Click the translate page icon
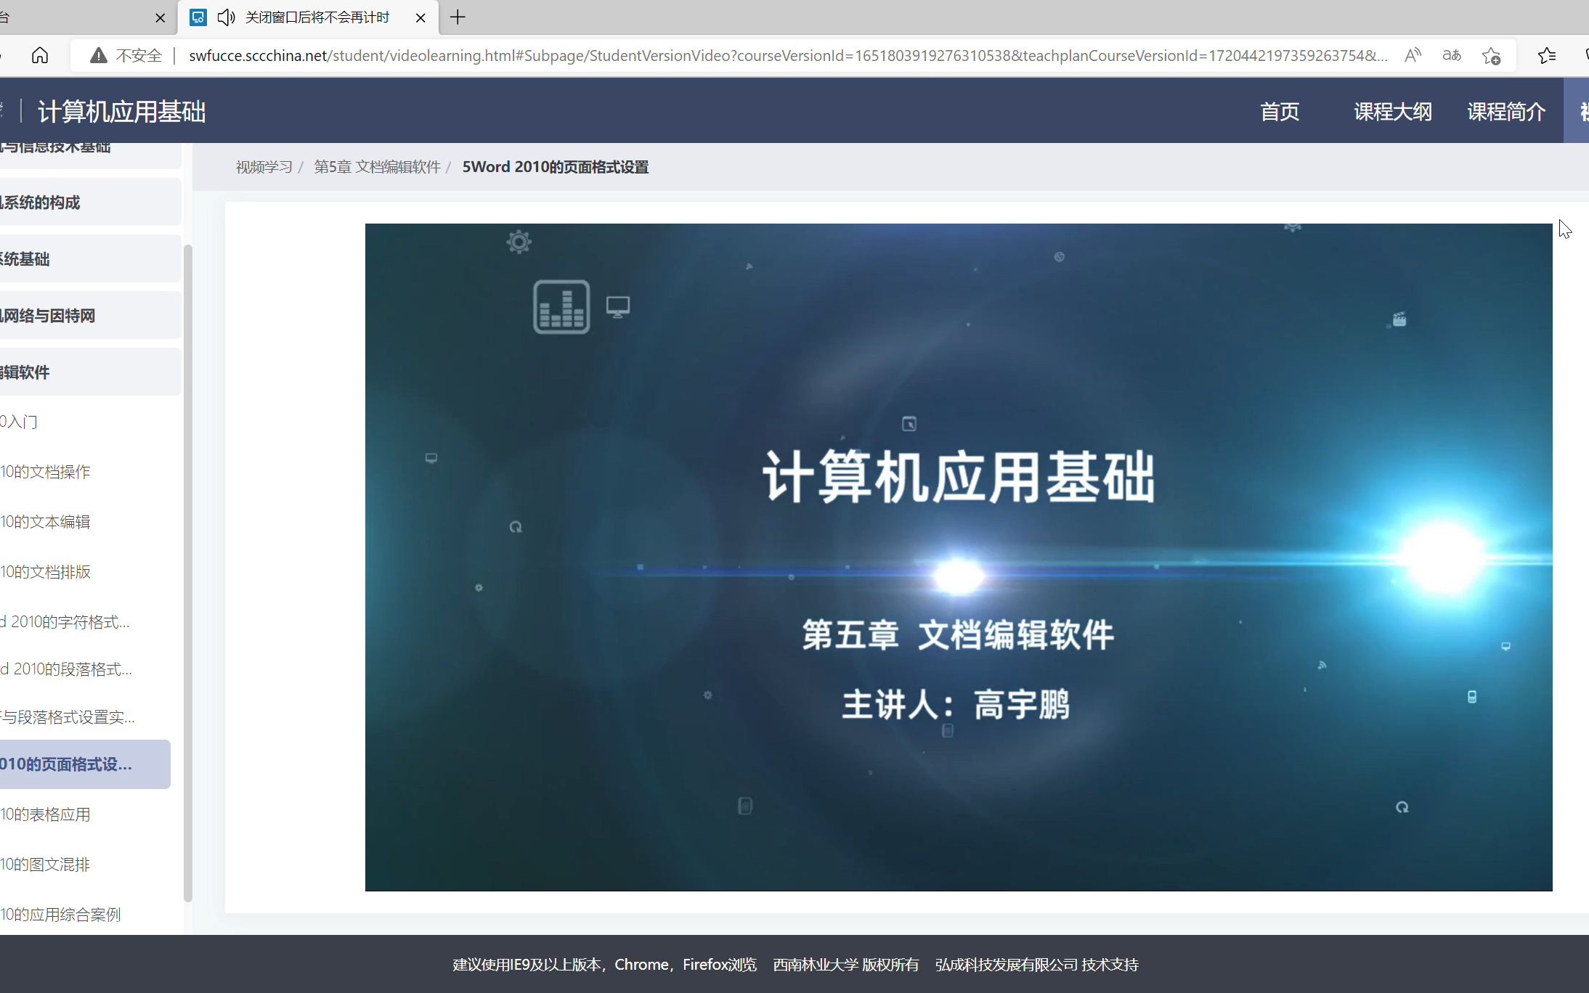1589x993 pixels. tap(1451, 55)
